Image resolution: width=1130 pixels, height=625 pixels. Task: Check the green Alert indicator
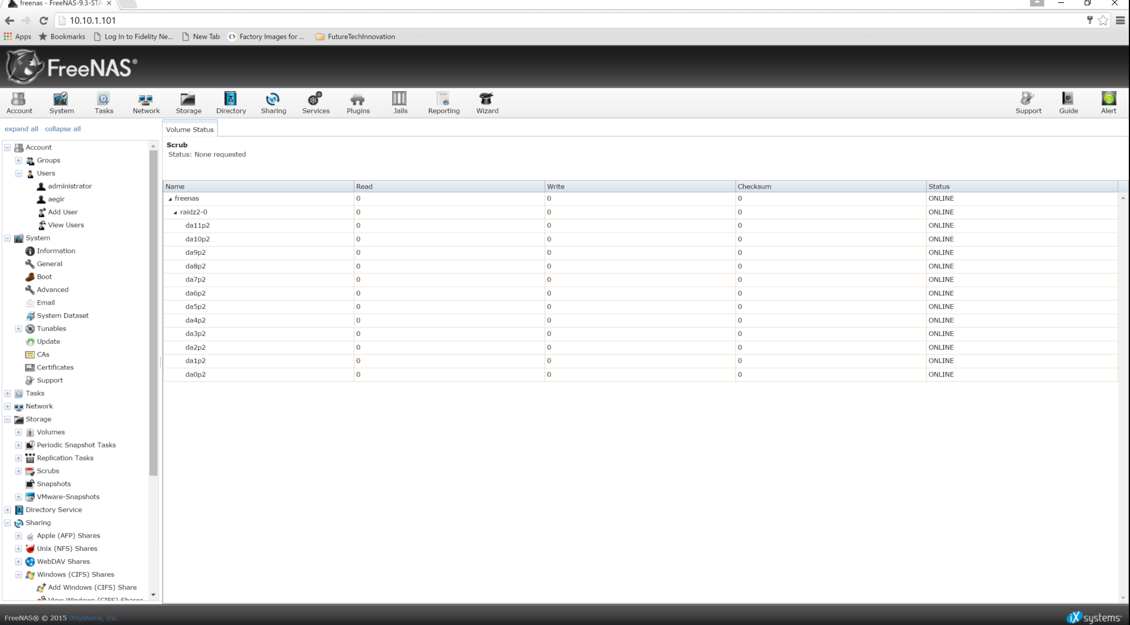pyautogui.click(x=1109, y=102)
